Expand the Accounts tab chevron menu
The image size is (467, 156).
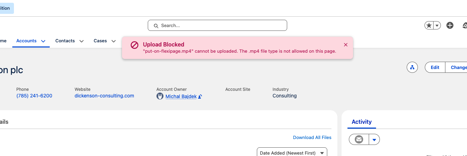pos(43,41)
